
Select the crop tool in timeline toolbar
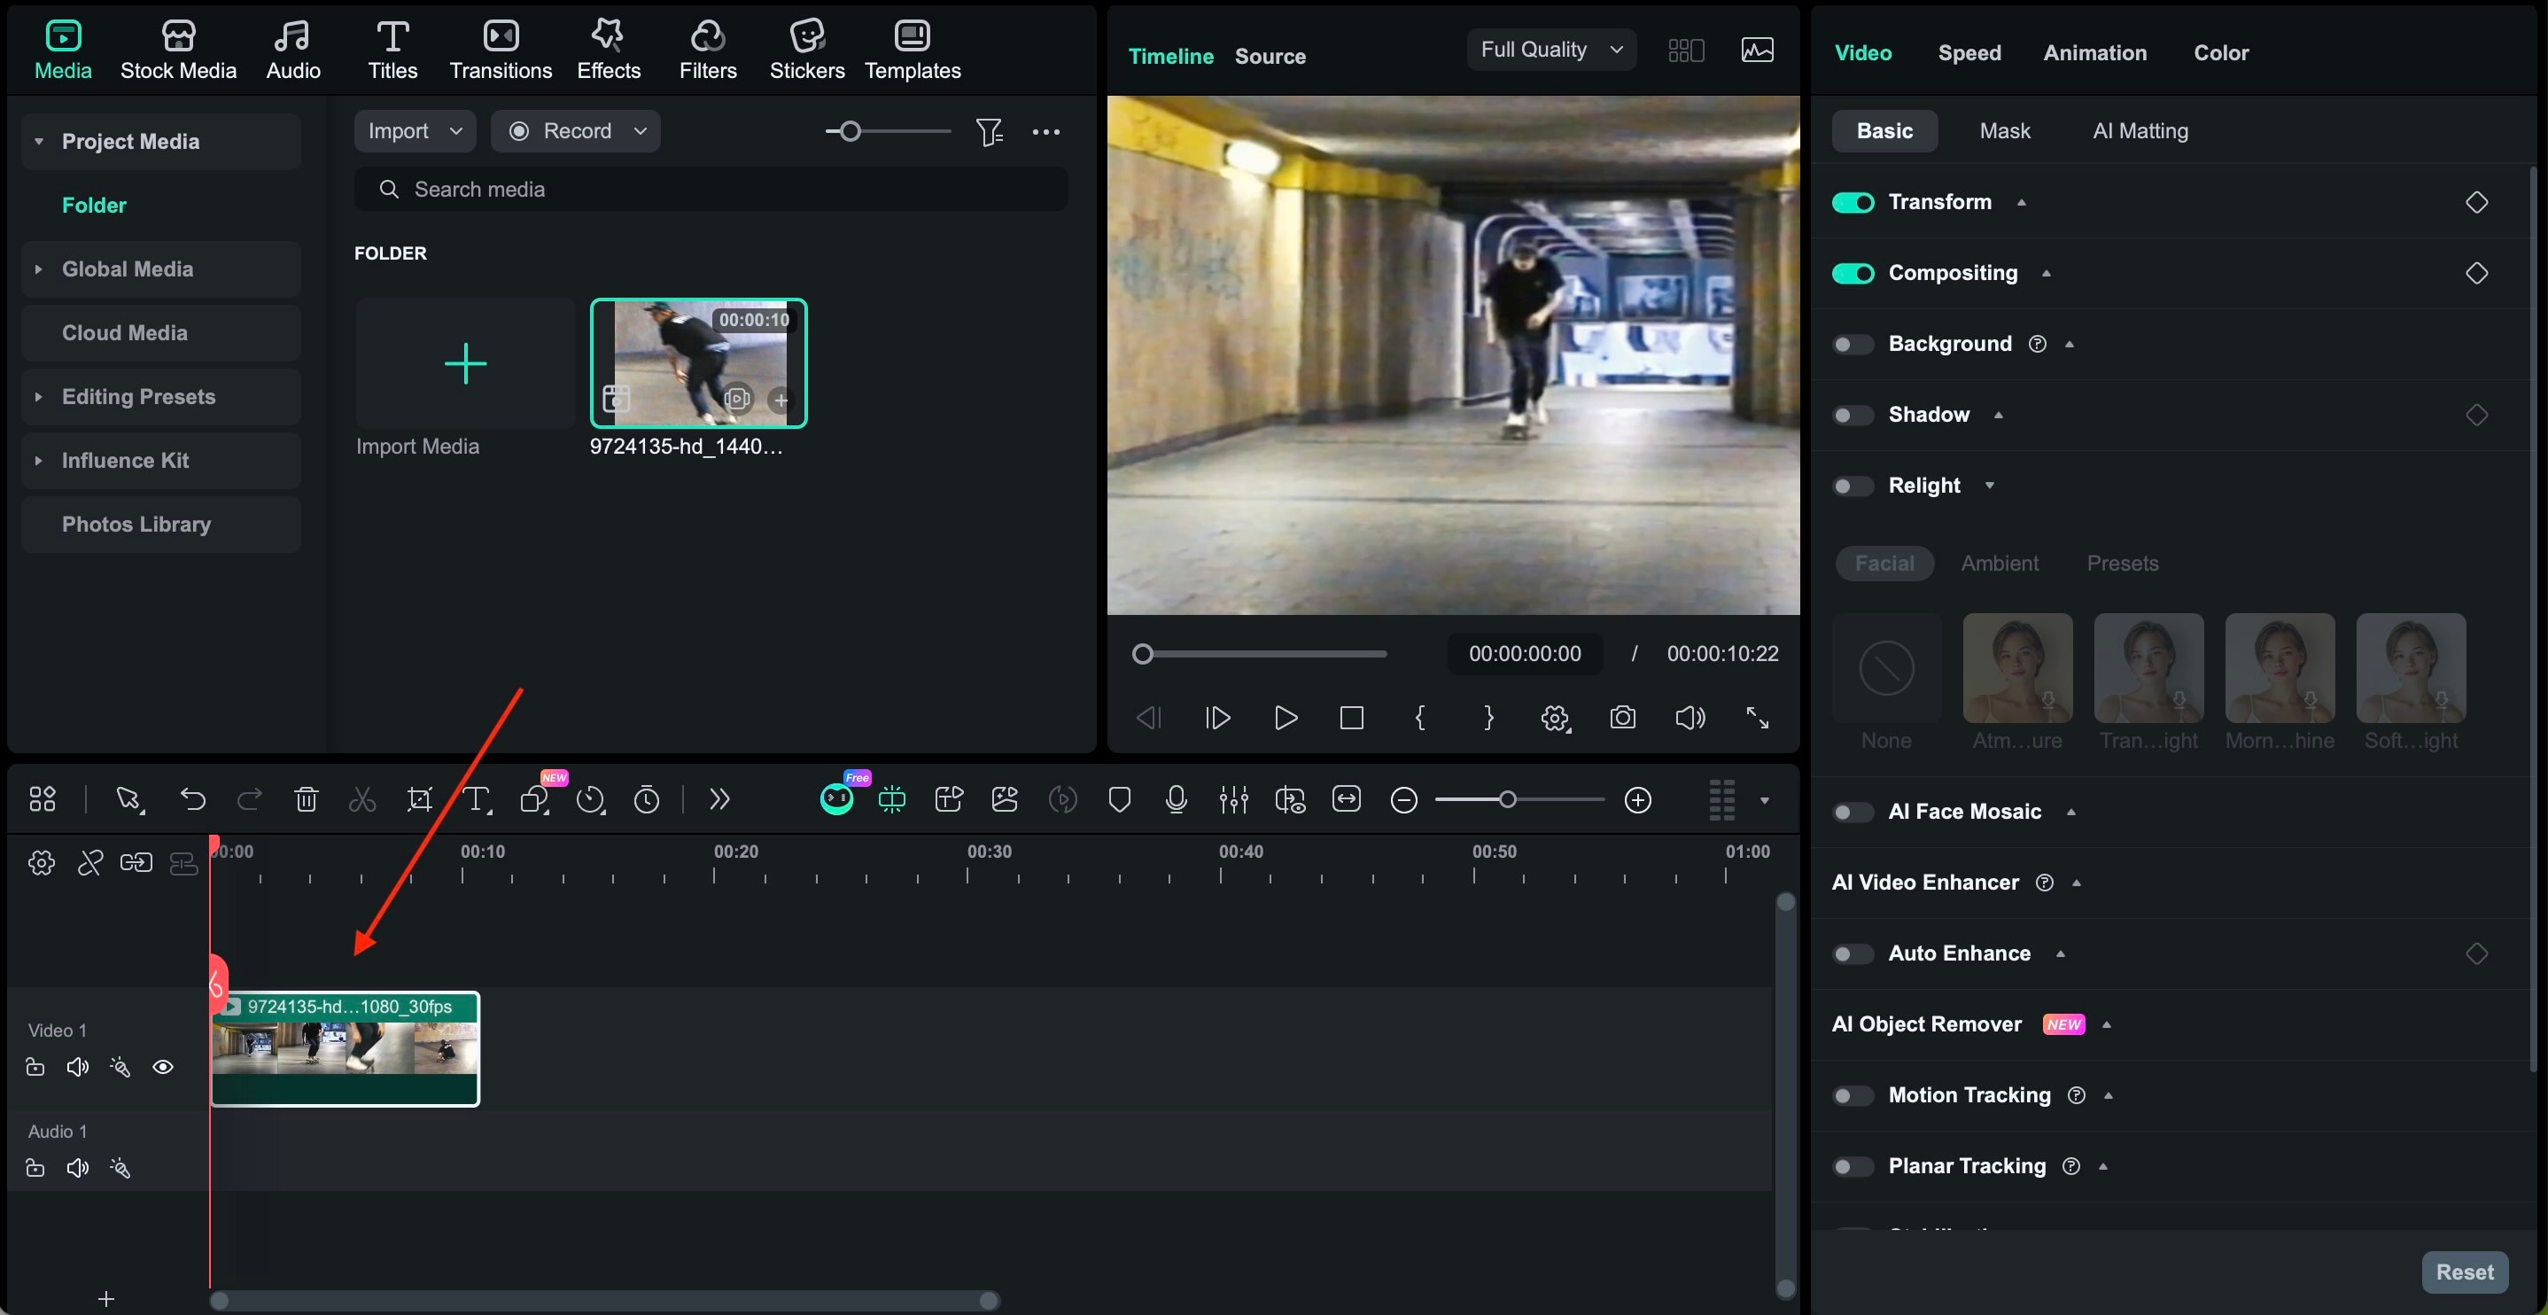tap(419, 799)
